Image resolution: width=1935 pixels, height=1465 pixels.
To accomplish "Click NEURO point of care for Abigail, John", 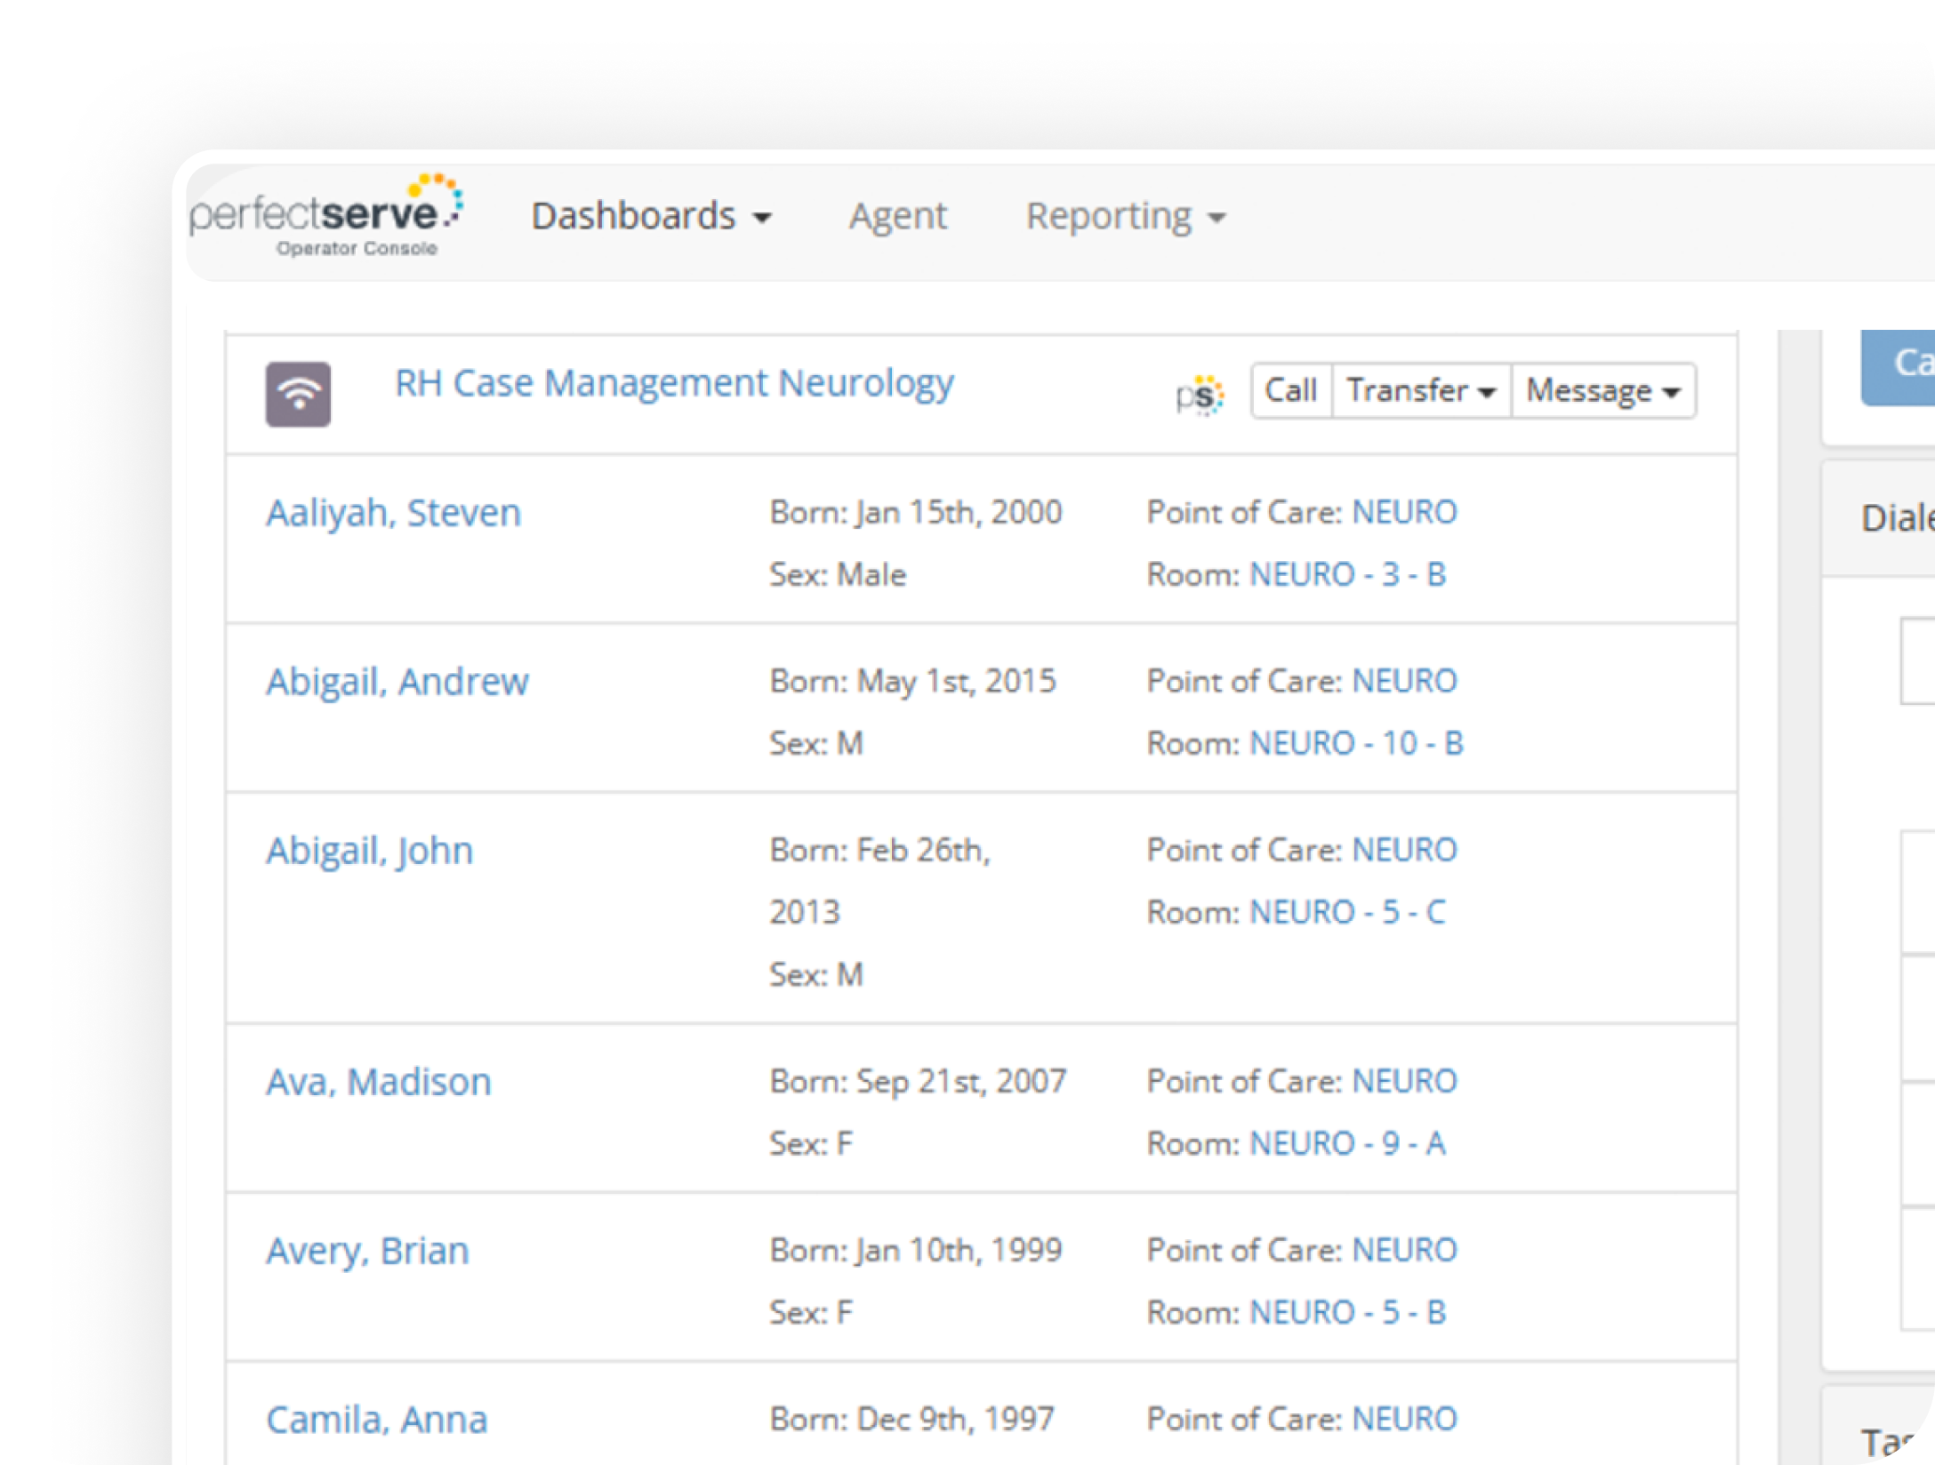I will 1405,850.
